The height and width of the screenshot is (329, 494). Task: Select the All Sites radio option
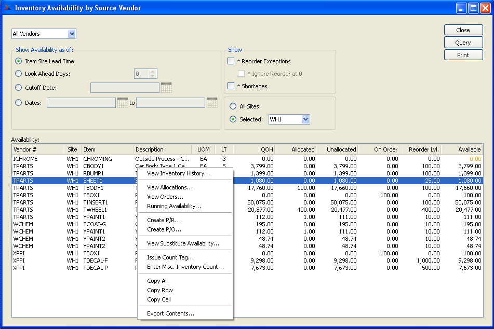(233, 106)
